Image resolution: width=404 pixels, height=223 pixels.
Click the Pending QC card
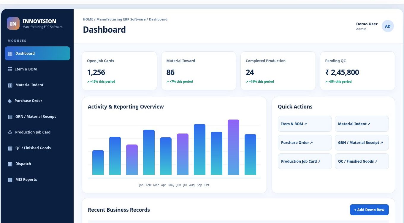357,71
